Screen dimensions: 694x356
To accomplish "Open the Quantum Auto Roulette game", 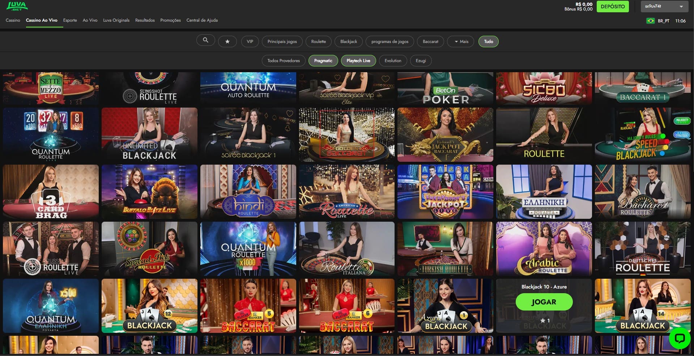I will 248,88.
